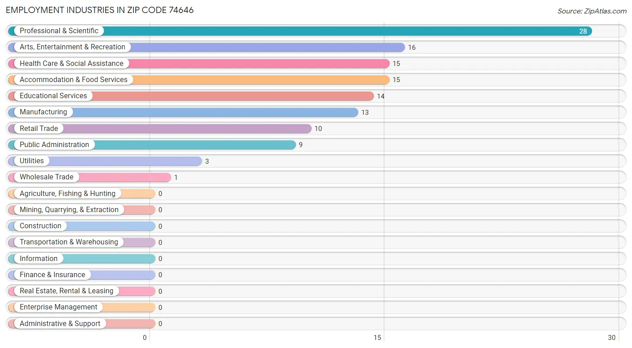
Task: Click the Professional & Scientific bar label
Action: pos(59,31)
